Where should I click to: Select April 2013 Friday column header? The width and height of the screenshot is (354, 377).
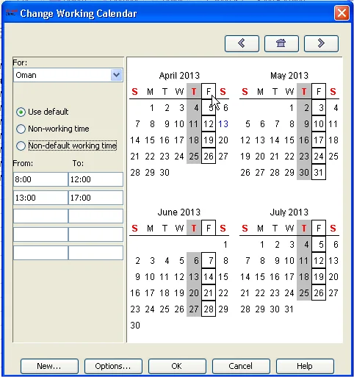pyautogui.click(x=209, y=91)
